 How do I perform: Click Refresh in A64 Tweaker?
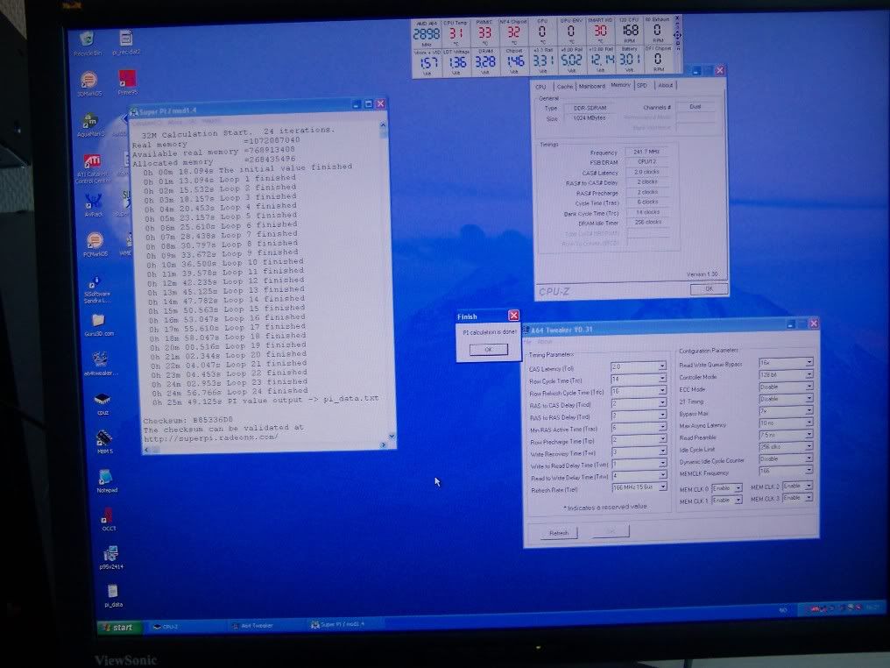[559, 532]
